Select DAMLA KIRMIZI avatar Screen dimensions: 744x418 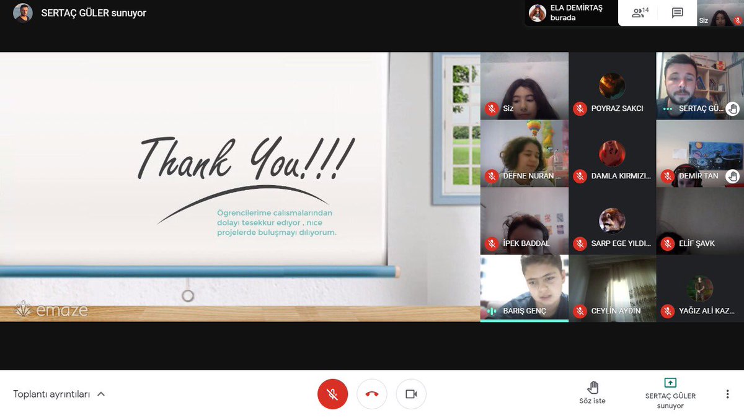coord(612,154)
